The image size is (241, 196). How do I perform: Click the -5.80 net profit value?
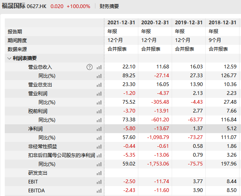[129, 128]
